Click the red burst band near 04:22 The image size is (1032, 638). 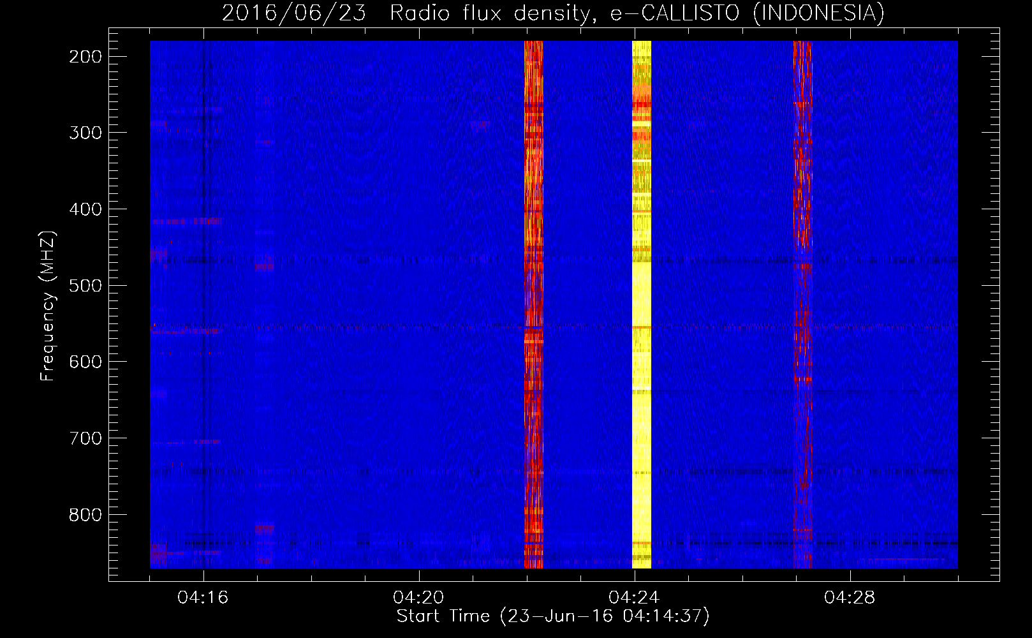[533, 304]
